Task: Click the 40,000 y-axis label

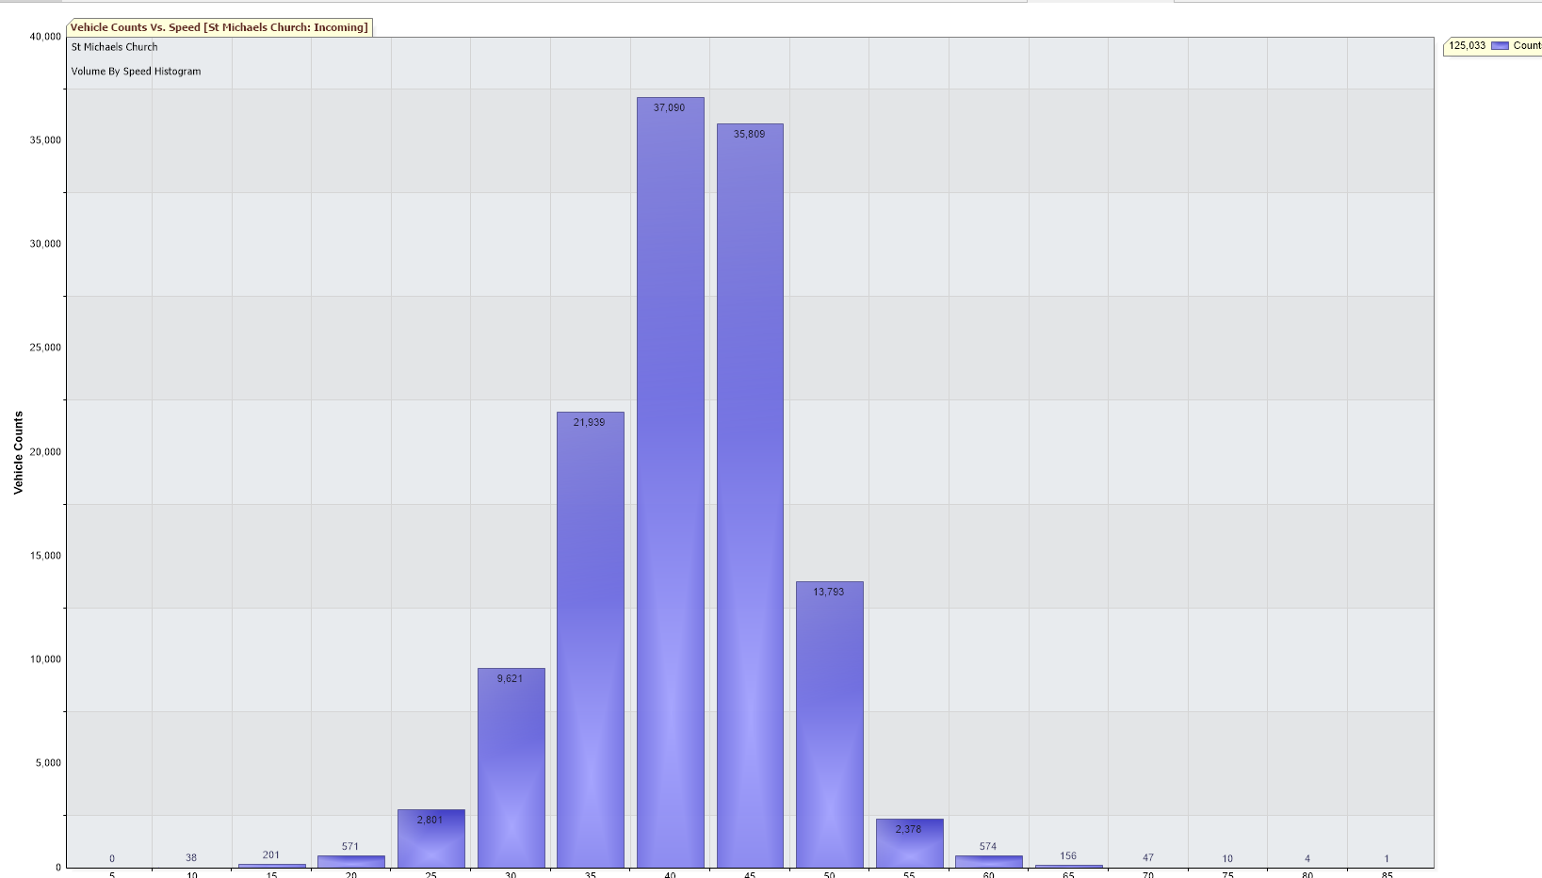Action: click(45, 37)
